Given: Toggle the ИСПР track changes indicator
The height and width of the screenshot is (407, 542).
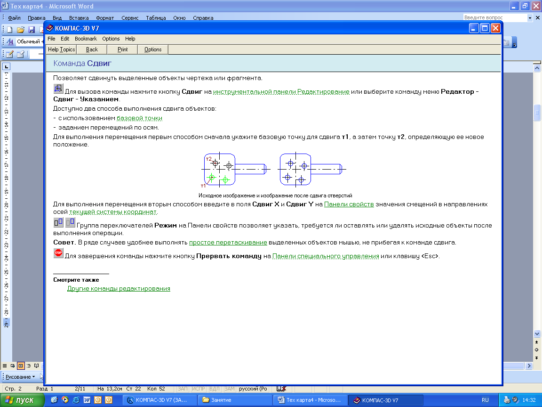Looking at the screenshot, I should 198,389.
